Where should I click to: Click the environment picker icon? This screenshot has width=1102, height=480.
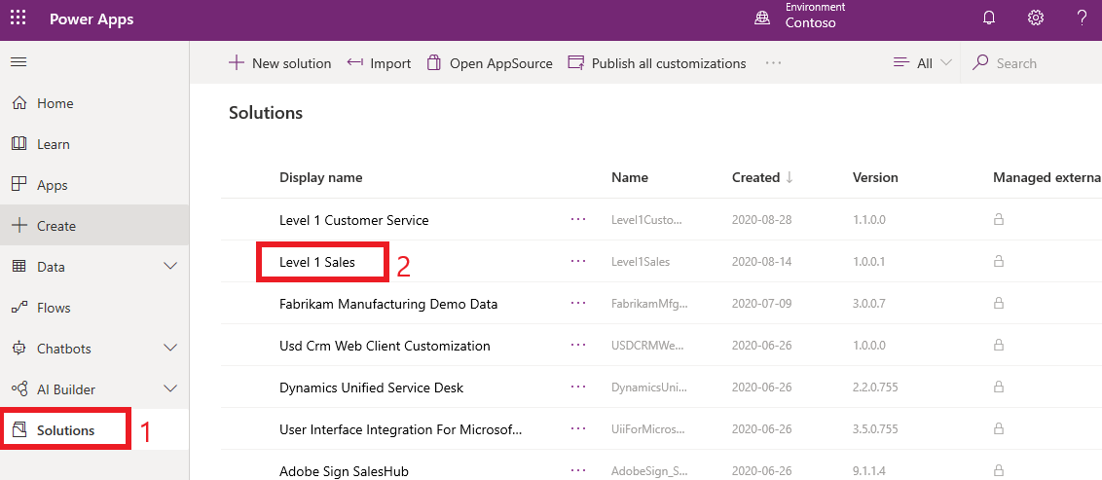tap(763, 18)
